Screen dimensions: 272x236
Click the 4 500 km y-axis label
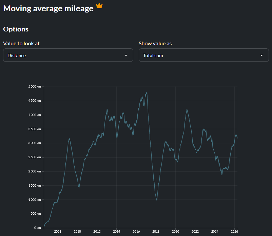tap(35, 101)
